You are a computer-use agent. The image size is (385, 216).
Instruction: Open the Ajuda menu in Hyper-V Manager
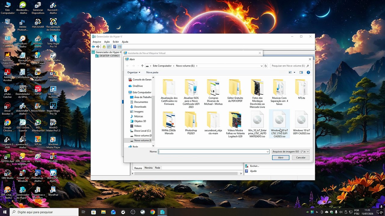click(125, 42)
